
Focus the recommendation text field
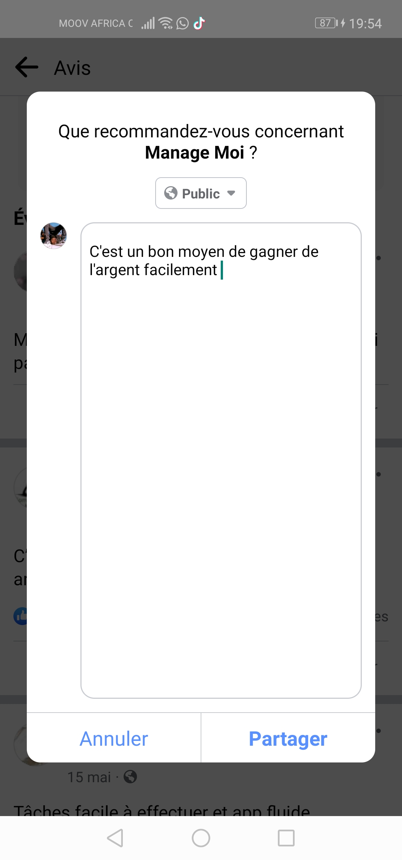[221, 460]
